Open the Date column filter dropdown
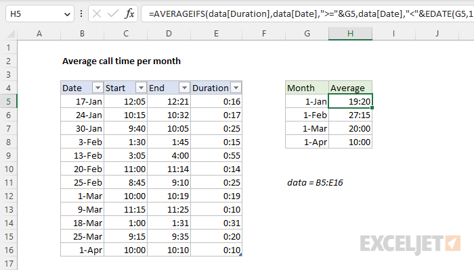 (x=98, y=88)
